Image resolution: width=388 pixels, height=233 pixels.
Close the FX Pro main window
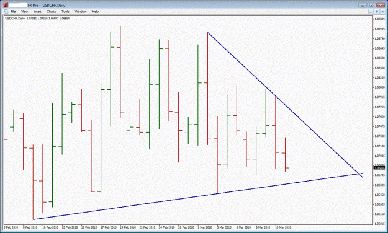coord(381,5)
